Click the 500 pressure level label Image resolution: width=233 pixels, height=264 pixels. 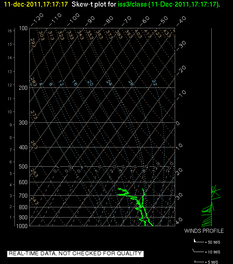(23, 167)
